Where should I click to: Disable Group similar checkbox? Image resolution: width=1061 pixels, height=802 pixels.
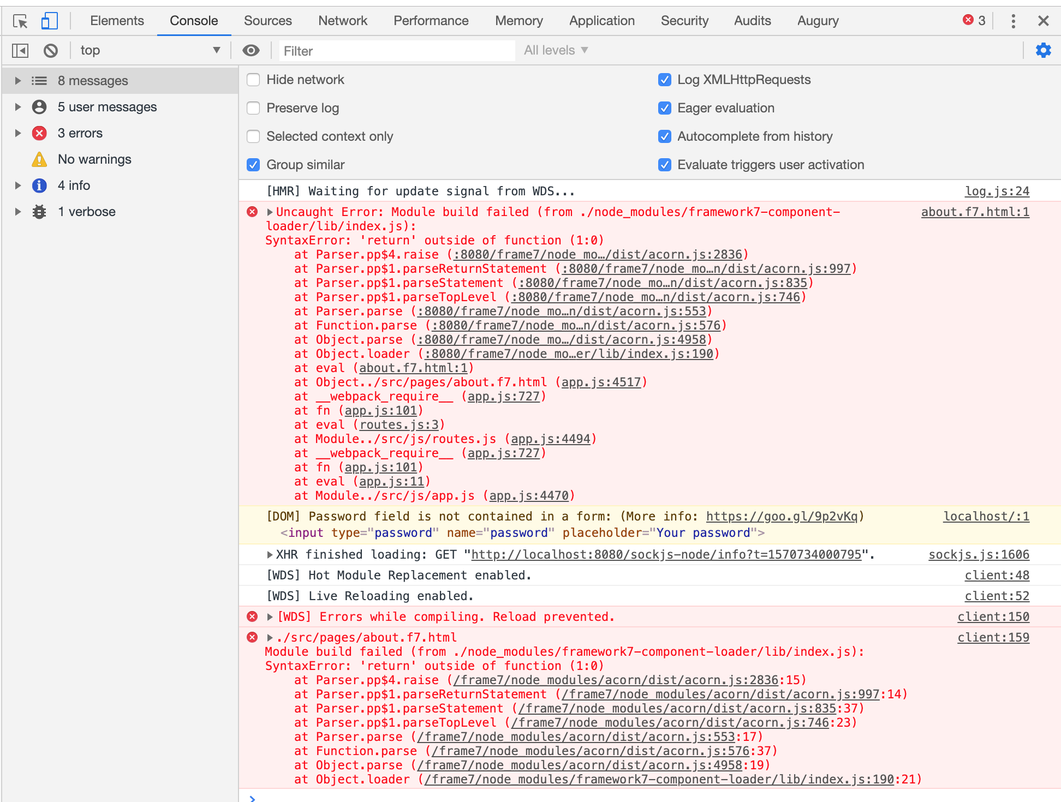(x=253, y=165)
